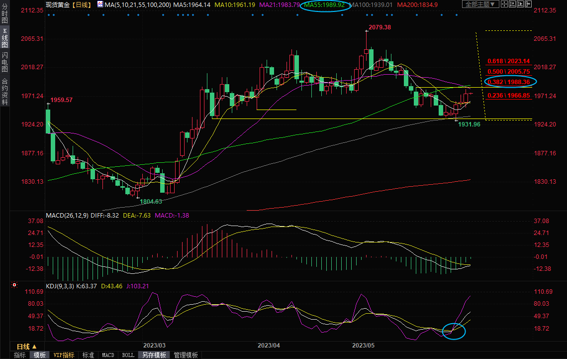Image resolution: width=567 pixels, height=359 pixels.
Task: Show the 合约资料 side tab
Action: [4, 91]
